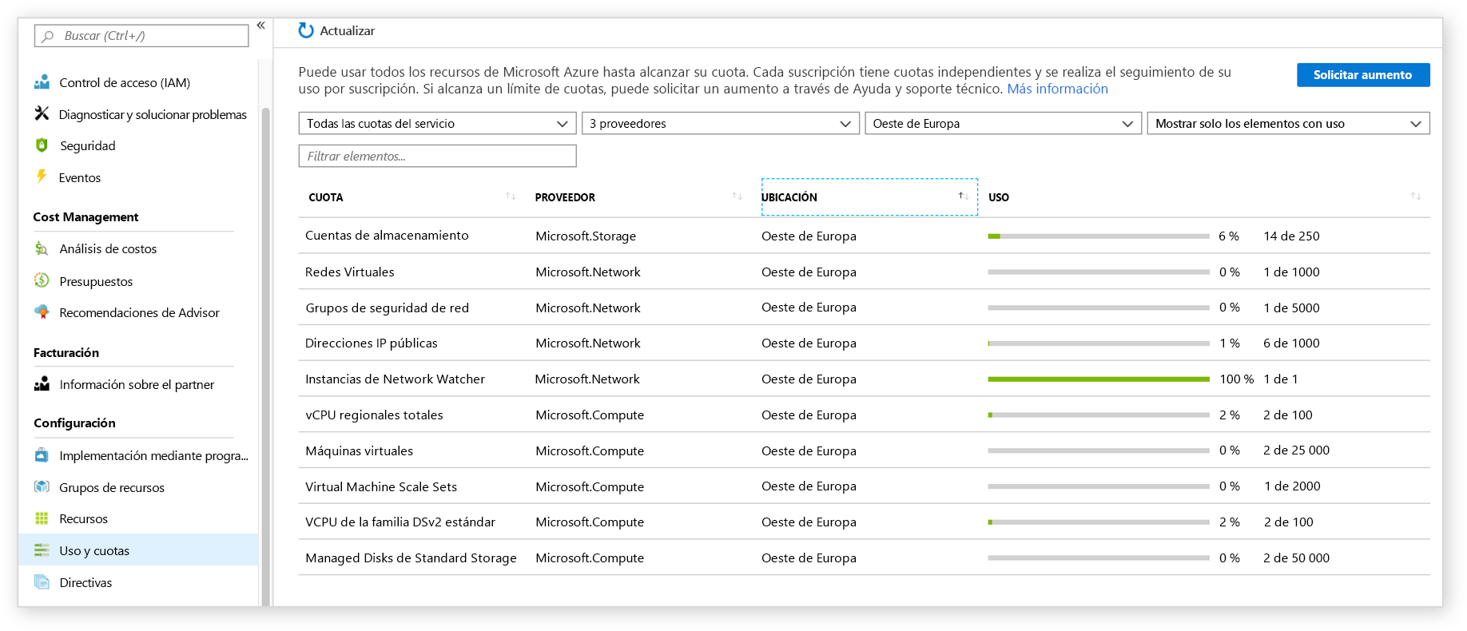Image resolution: width=1467 pixels, height=631 pixels.
Task: Click the Análisis de costos icon
Action: point(42,248)
